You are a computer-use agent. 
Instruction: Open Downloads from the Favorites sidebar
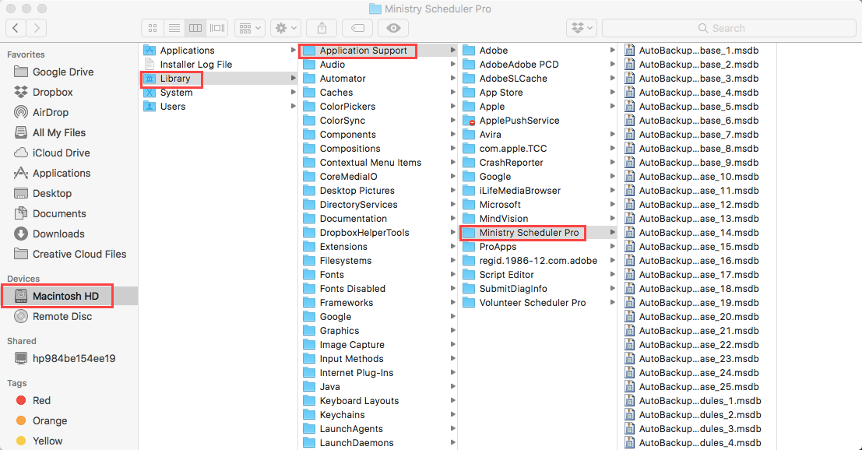tap(58, 234)
